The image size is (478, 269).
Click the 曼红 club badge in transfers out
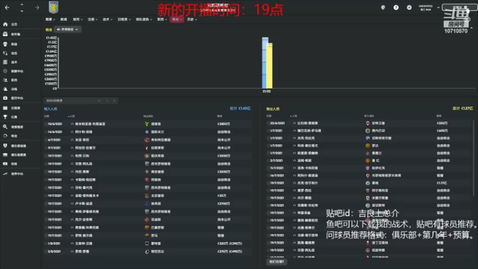pyautogui.click(x=367, y=160)
